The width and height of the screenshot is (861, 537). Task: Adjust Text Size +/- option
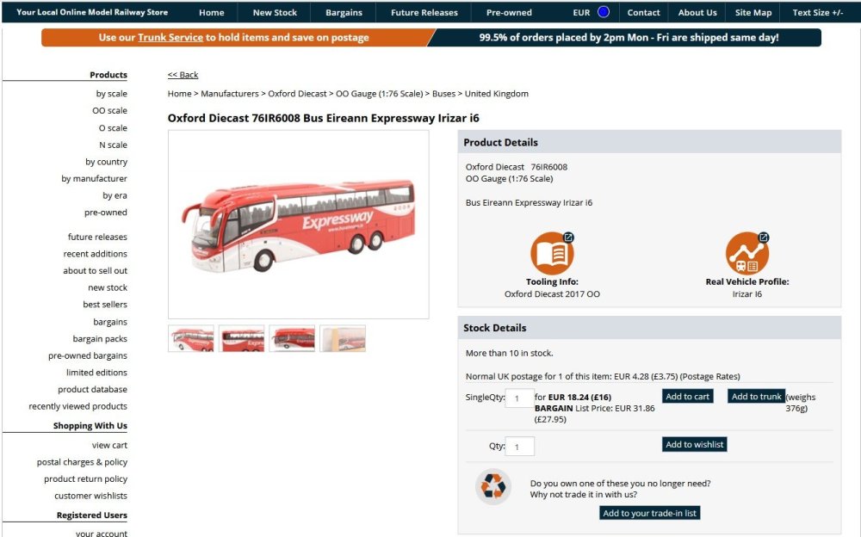pos(818,12)
